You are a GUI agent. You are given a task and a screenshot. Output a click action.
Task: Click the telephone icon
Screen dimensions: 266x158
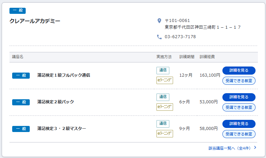(160, 37)
